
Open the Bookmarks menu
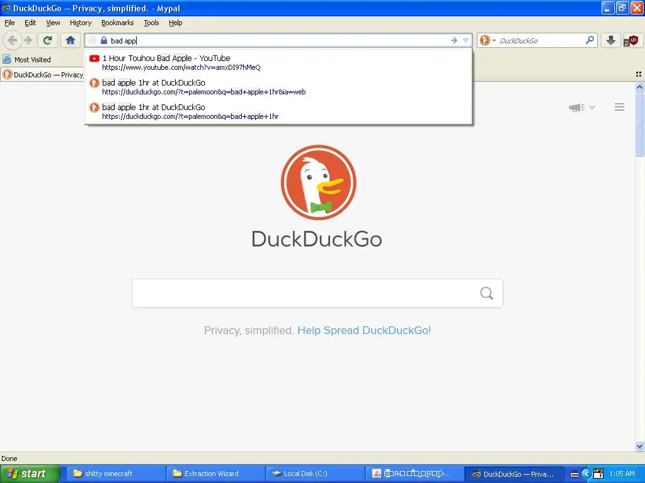[x=117, y=23]
